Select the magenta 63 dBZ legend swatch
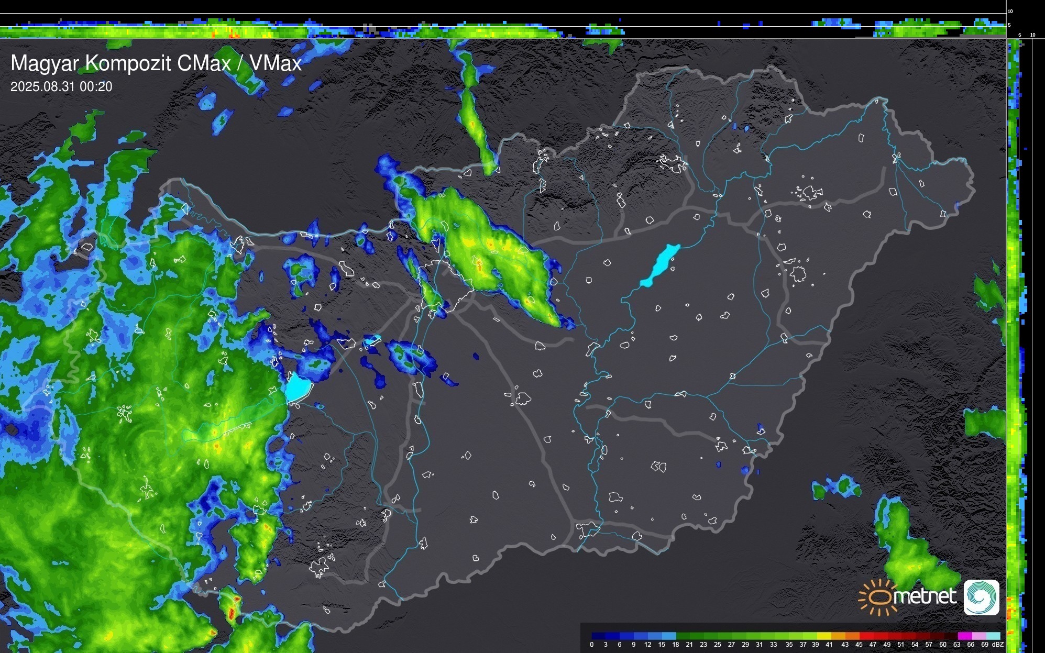This screenshot has width=1045, height=653. tap(964, 636)
